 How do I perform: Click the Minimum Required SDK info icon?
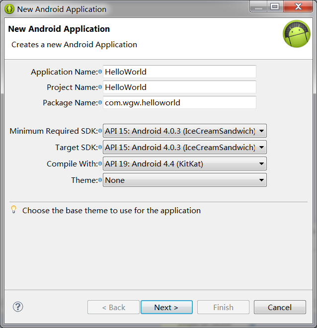pos(100,131)
